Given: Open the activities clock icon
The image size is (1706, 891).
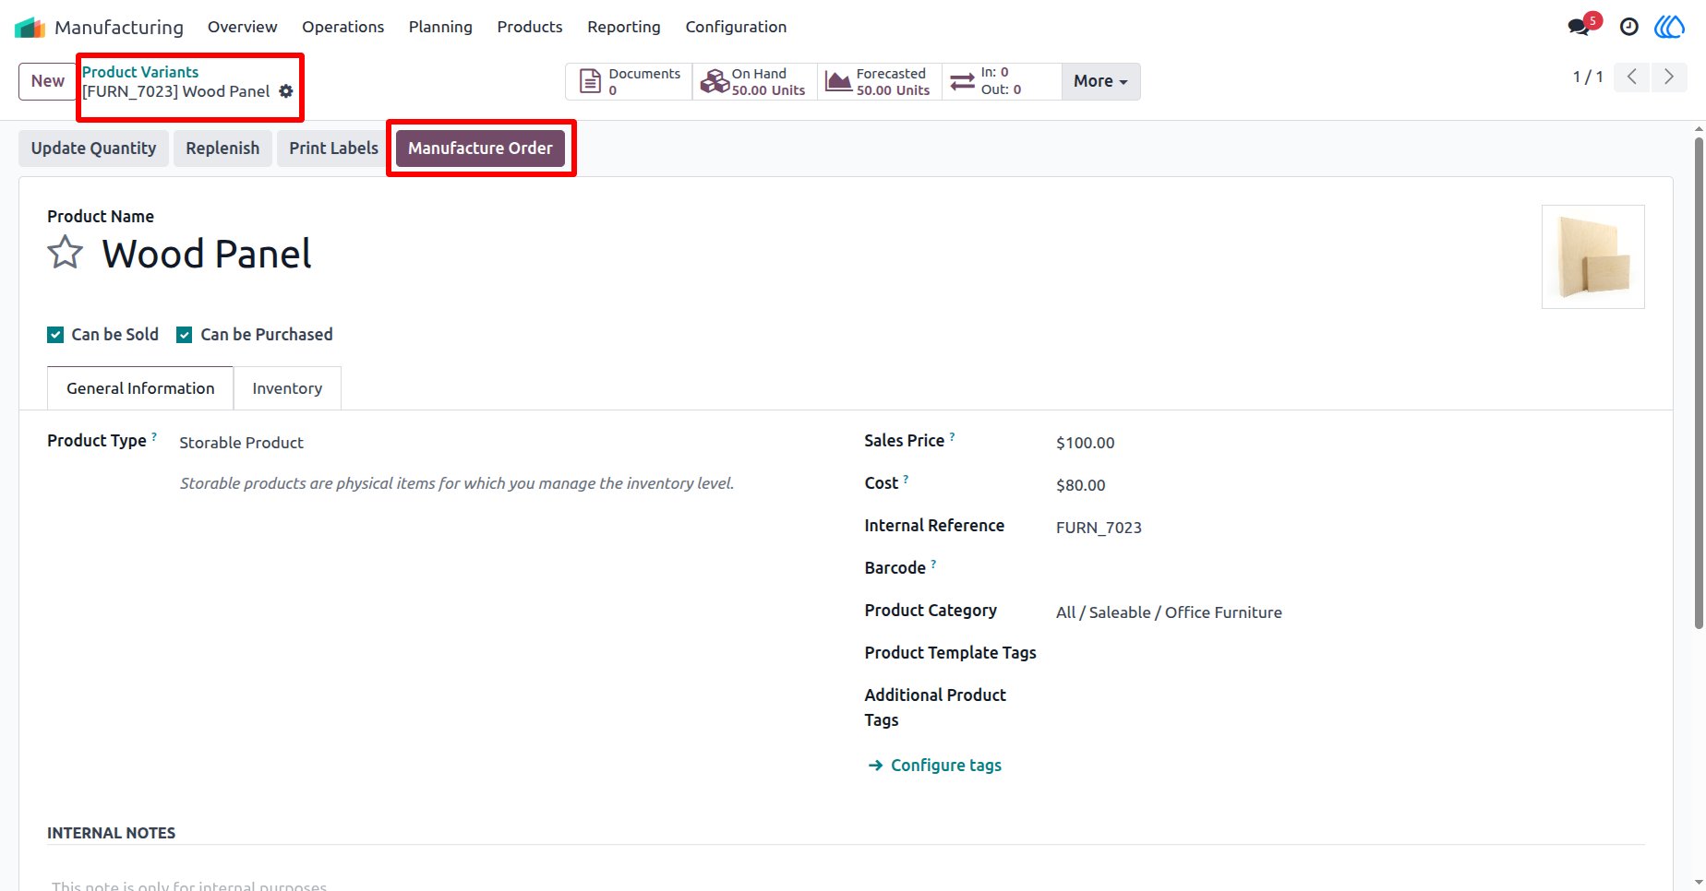Looking at the screenshot, I should click(x=1629, y=27).
